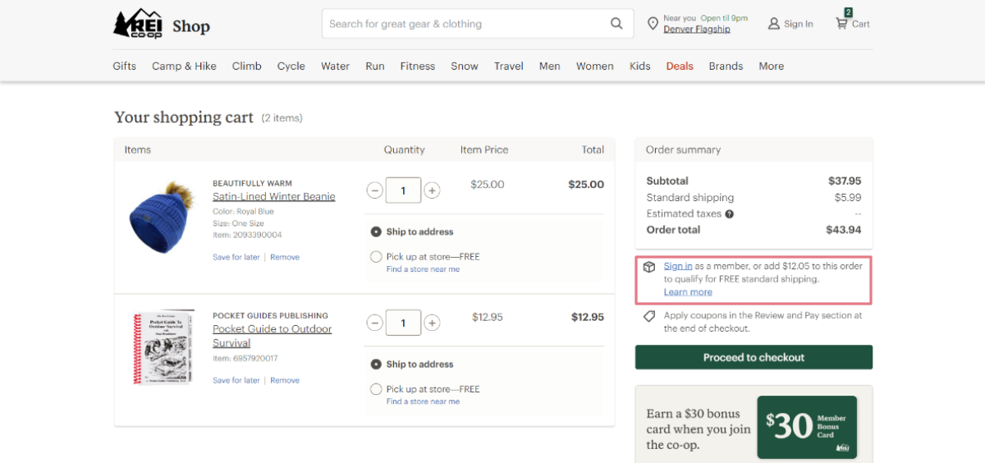985x463 pixels.
Task: Increase beanie quantity with plus button
Action: tap(433, 190)
